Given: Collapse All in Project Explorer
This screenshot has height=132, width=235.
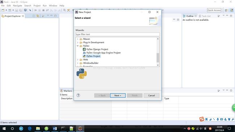Looking at the screenshot, I should coord(34,16).
